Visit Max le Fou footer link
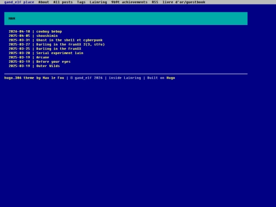This screenshot has width=276, height=207. point(53,78)
